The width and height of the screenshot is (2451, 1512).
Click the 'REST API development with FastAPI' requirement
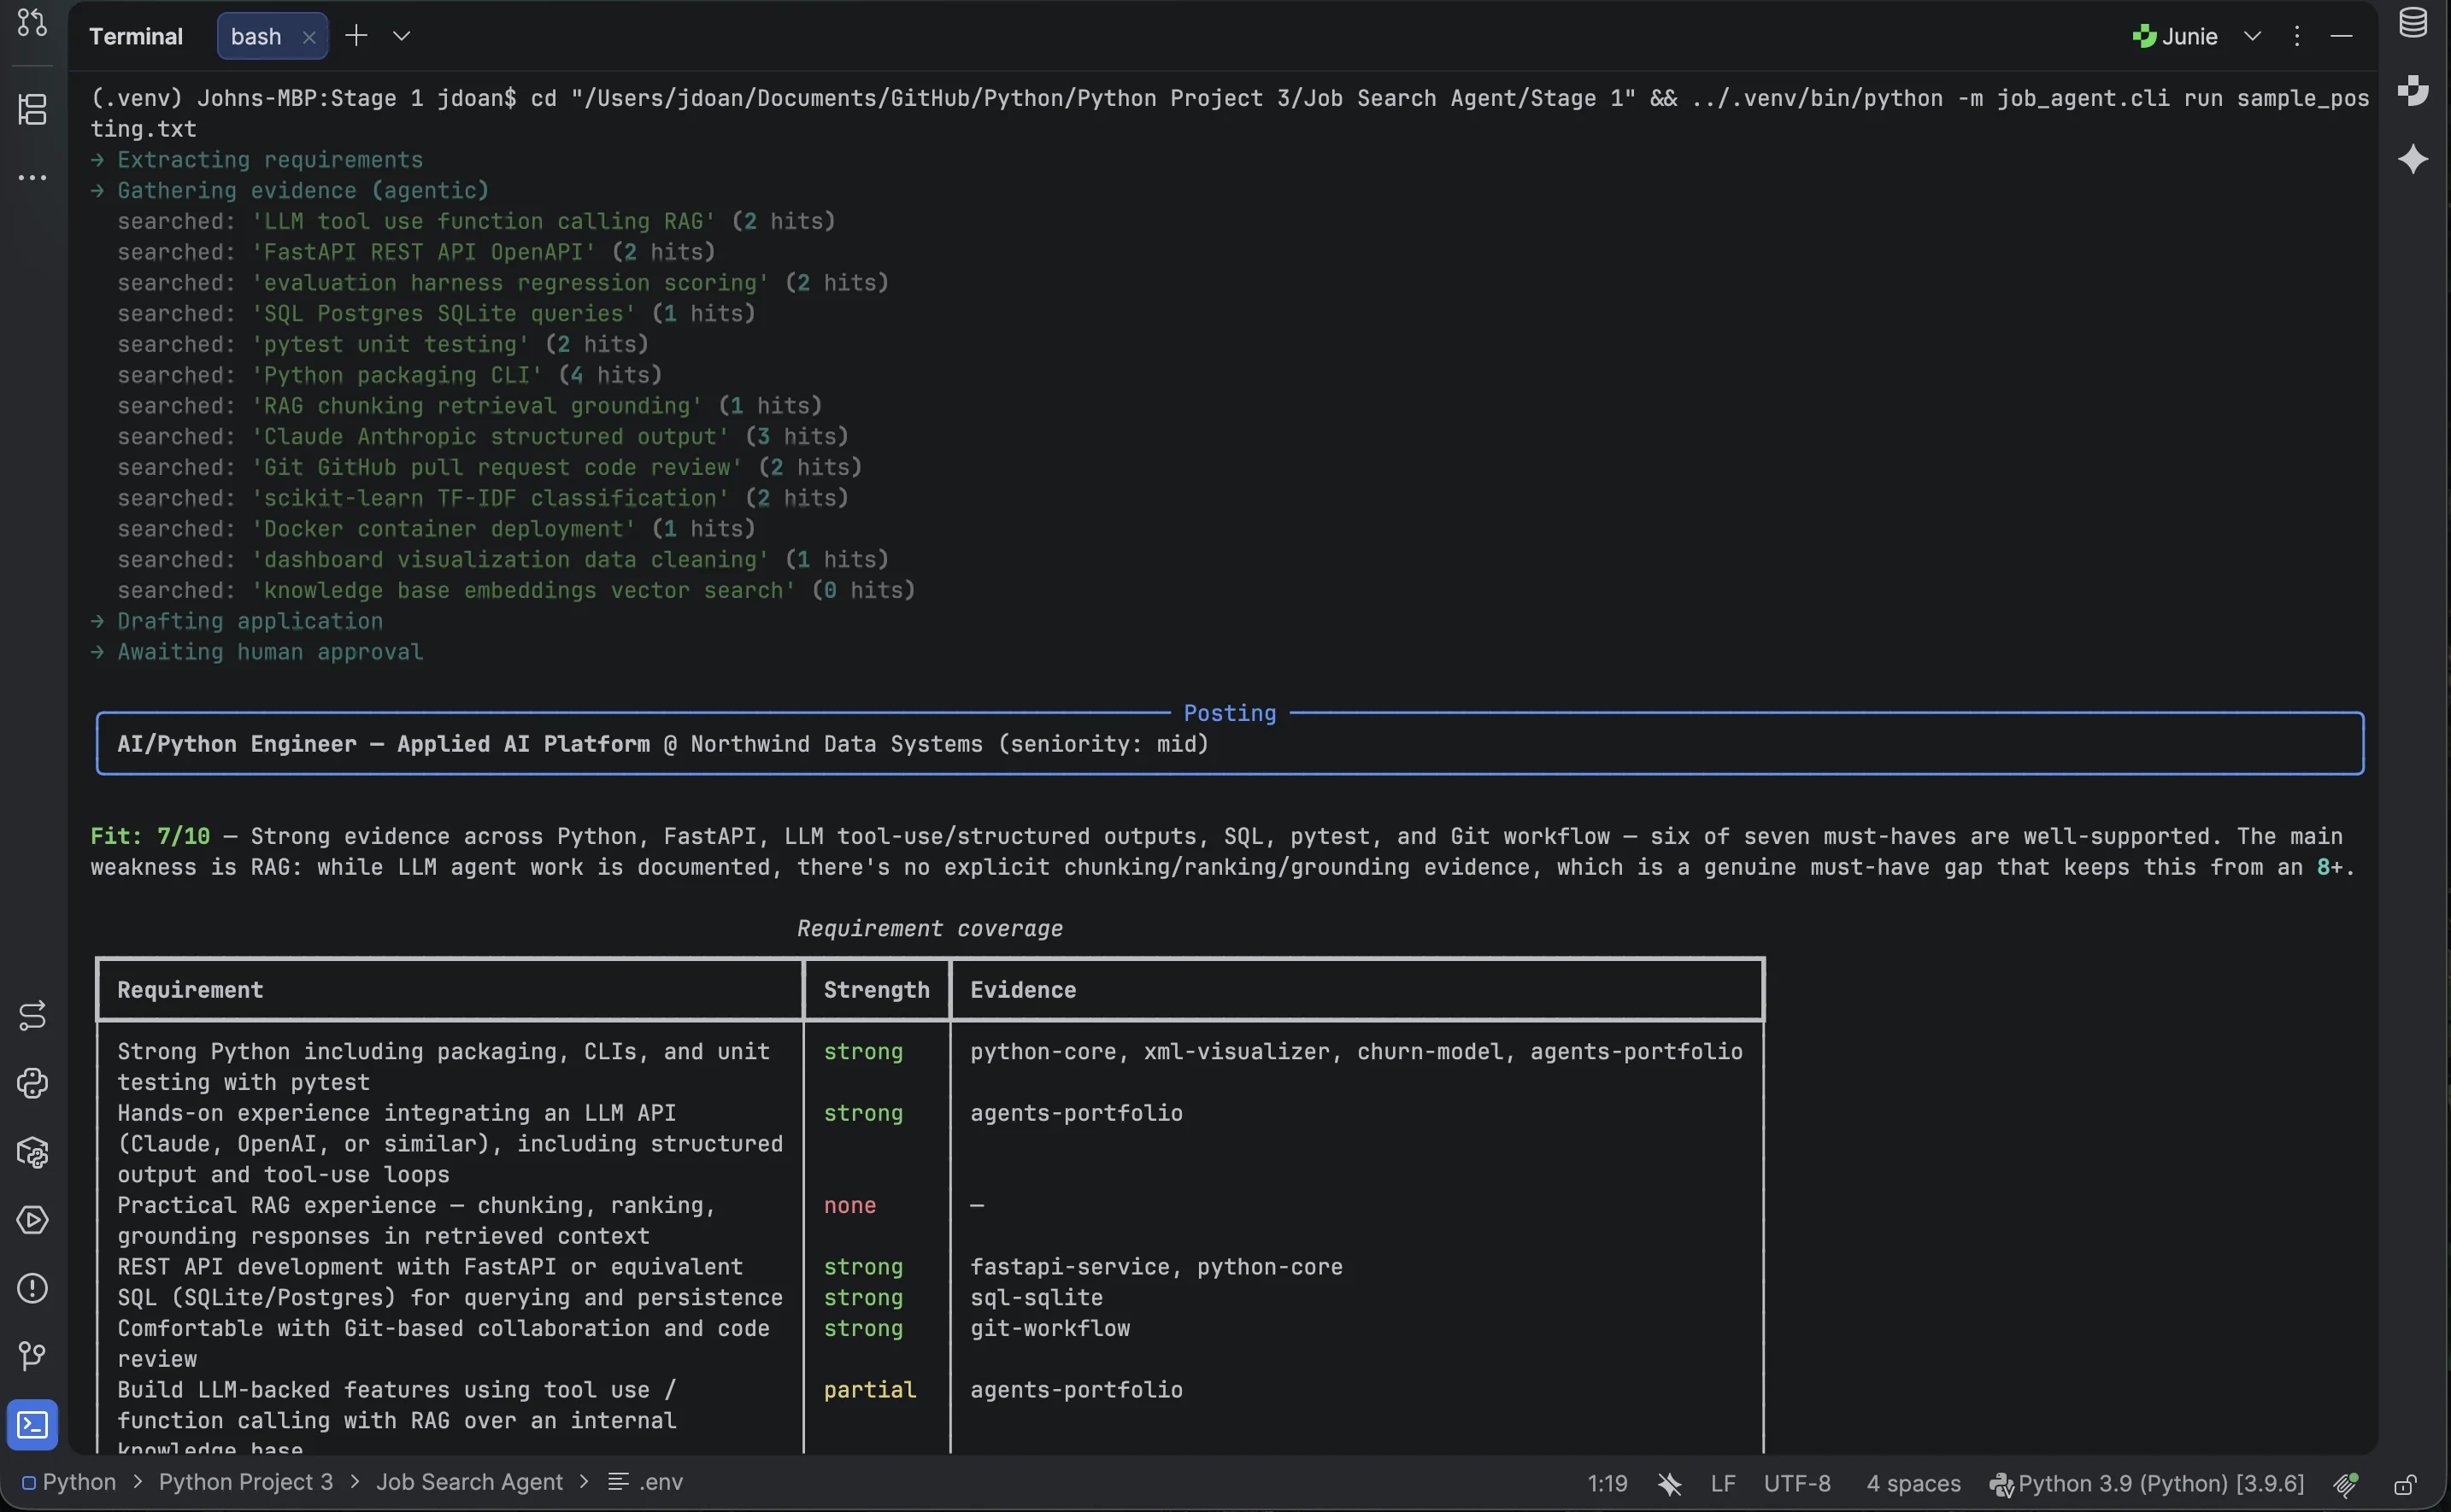pos(430,1267)
